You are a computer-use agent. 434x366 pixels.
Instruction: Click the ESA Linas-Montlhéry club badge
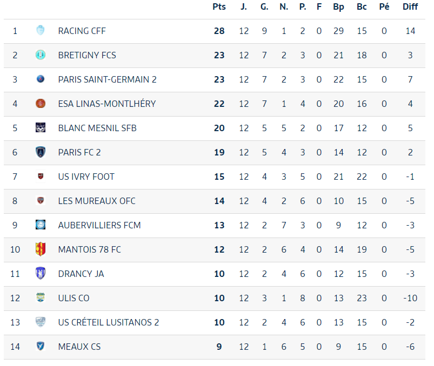pyautogui.click(x=41, y=104)
